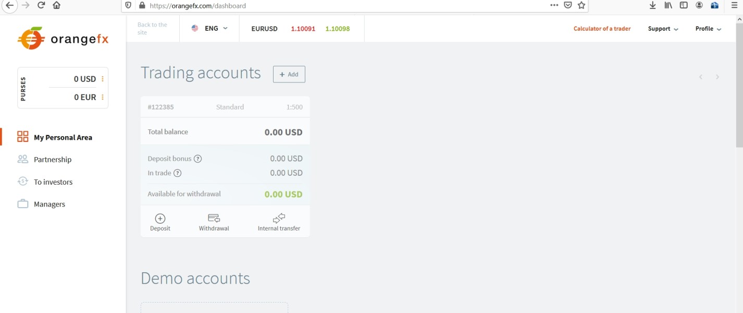Image resolution: width=743 pixels, height=313 pixels.
Task: Go back with the browser back arrow
Action: tap(9, 6)
